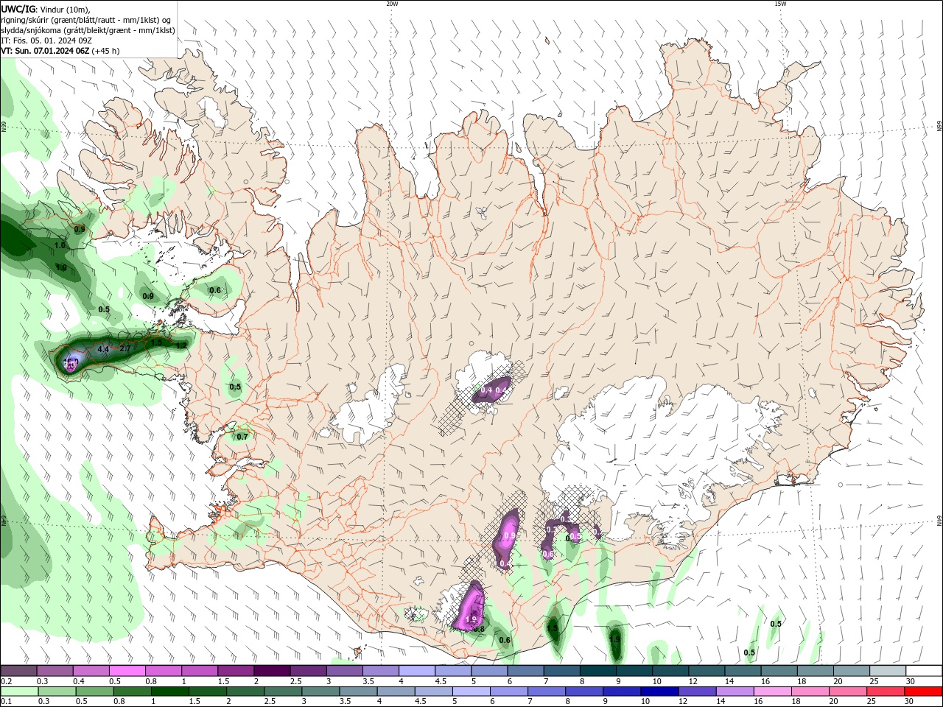This screenshot has height=707, width=943.
Task: Click the medium green swatch labeled 0.5, bottom row
Action: [95, 692]
